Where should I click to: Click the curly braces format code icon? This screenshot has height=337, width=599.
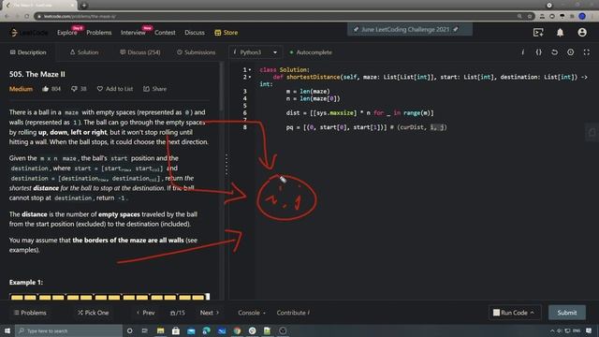point(539,52)
